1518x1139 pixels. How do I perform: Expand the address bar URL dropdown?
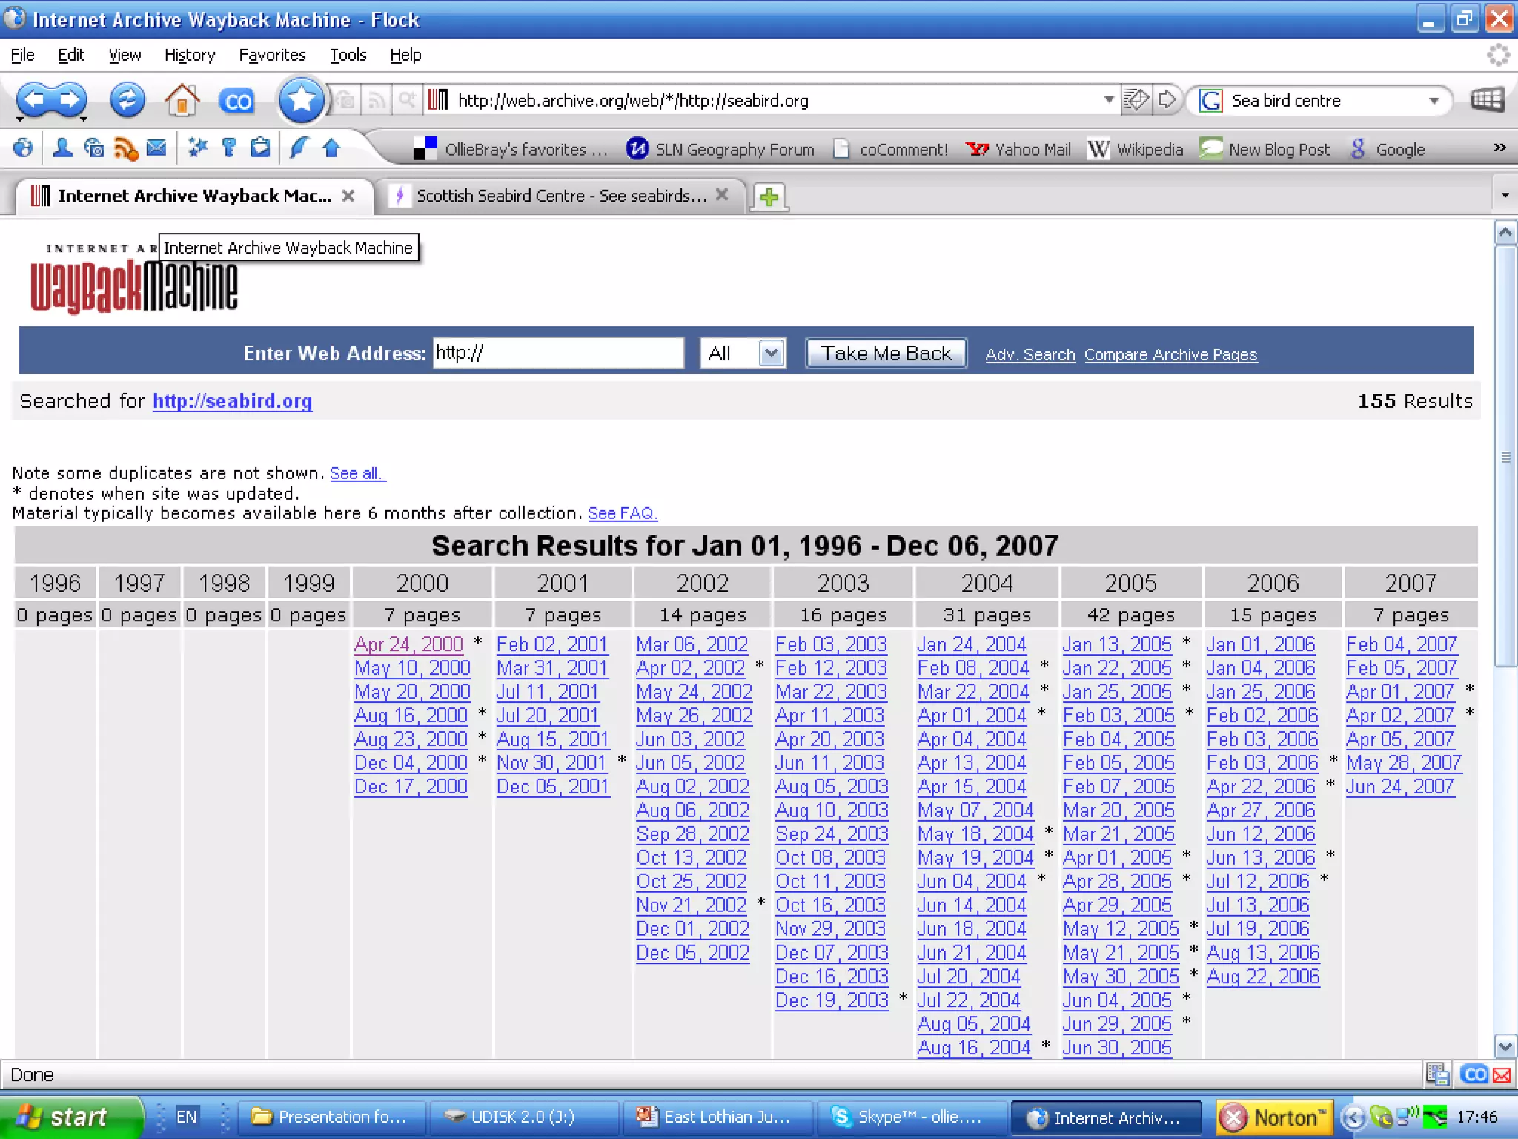[1108, 100]
